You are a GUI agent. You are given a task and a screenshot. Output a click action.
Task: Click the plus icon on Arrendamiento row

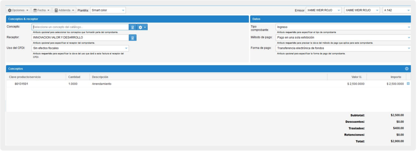pyautogui.click(x=408, y=84)
